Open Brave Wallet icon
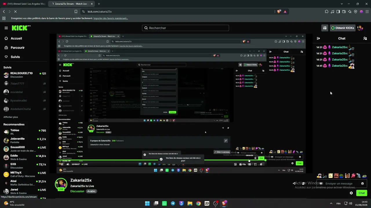 coord(344,12)
